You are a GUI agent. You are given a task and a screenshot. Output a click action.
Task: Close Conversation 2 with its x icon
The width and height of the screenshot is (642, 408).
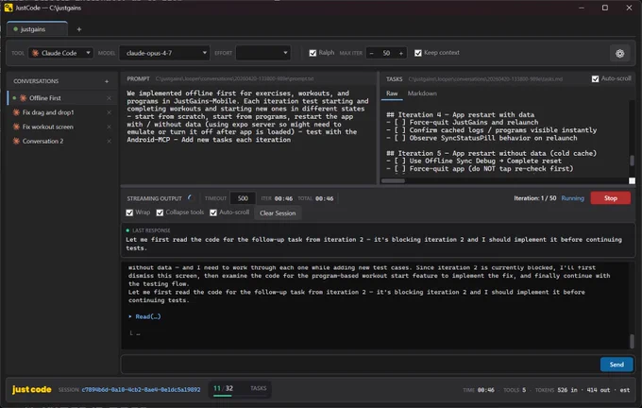[109, 141]
